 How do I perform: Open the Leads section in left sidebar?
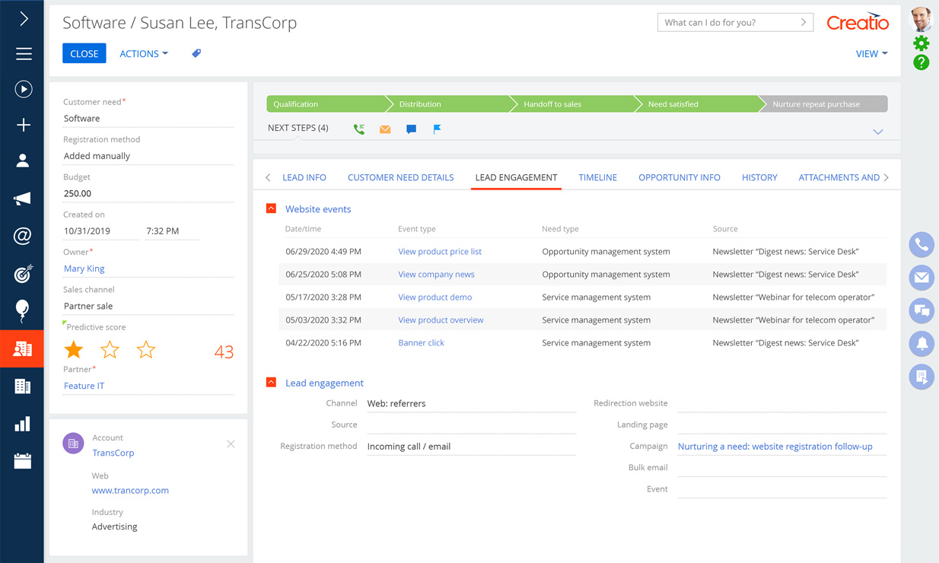click(22, 348)
